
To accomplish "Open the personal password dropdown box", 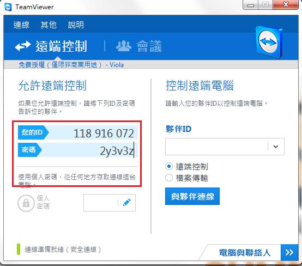I will (x=101, y=203).
